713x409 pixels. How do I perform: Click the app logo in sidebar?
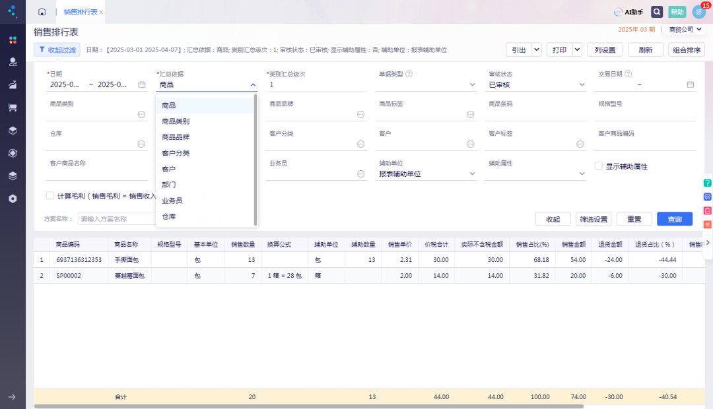coord(13,11)
